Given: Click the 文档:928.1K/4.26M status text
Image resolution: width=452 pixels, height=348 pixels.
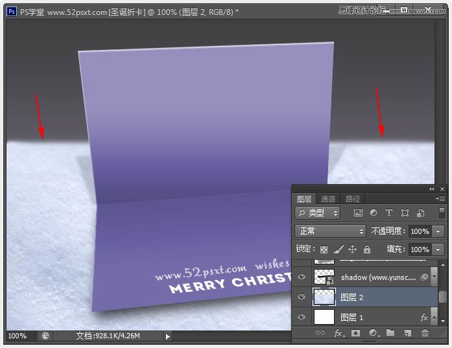Looking at the screenshot, I should tap(108, 336).
